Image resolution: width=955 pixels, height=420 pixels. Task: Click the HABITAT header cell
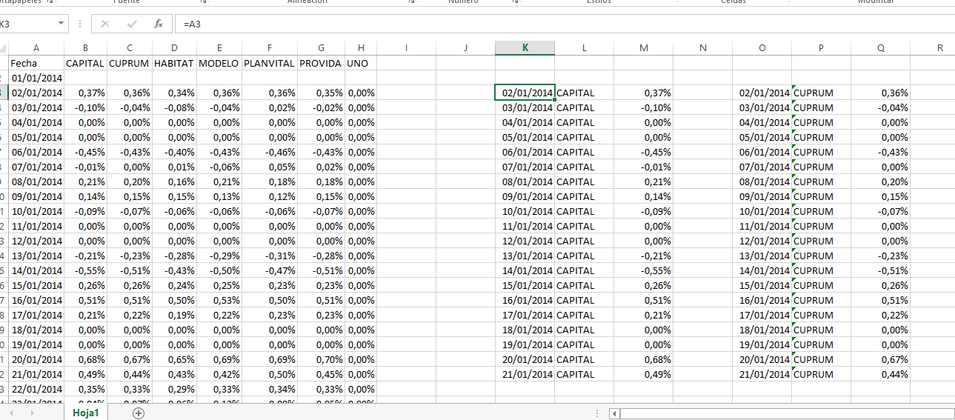click(x=174, y=63)
